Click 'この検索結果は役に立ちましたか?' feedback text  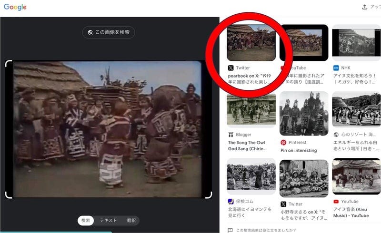coord(266,230)
